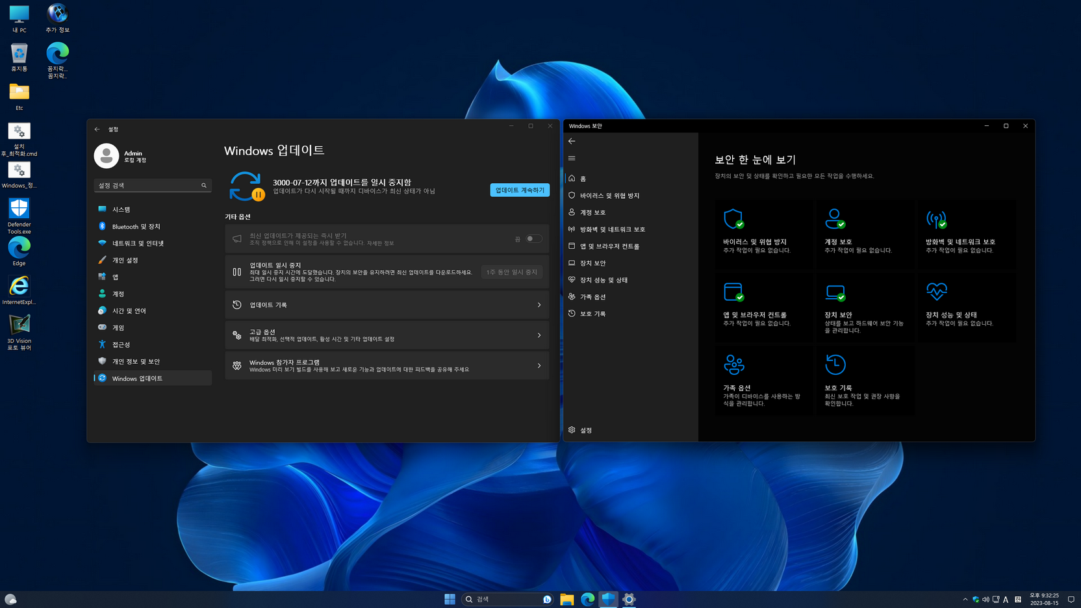
Task: Open 앱 및 브라우저 컨트롤 tile
Action: coord(764,307)
